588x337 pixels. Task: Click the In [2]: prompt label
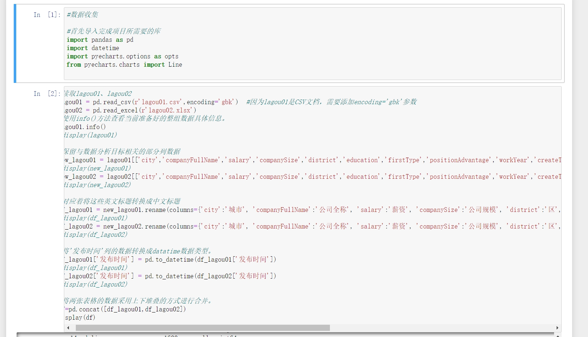47,94
